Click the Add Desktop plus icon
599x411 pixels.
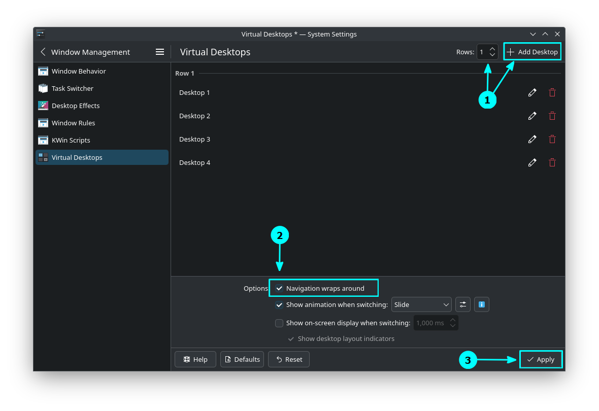point(510,51)
